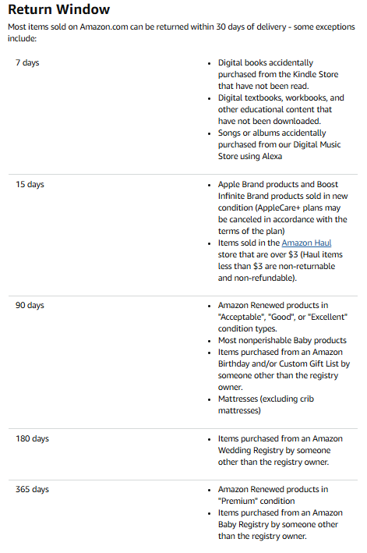Click the Amazon Renewed Premium condition bullet
This screenshot has width=367, height=553.
coord(273,495)
